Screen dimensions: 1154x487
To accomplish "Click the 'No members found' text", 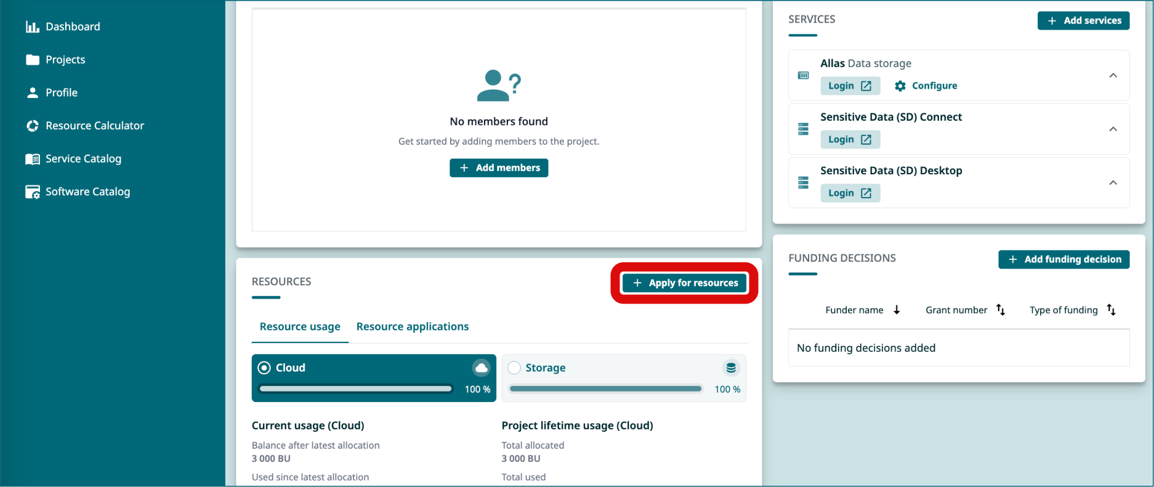I will [499, 121].
